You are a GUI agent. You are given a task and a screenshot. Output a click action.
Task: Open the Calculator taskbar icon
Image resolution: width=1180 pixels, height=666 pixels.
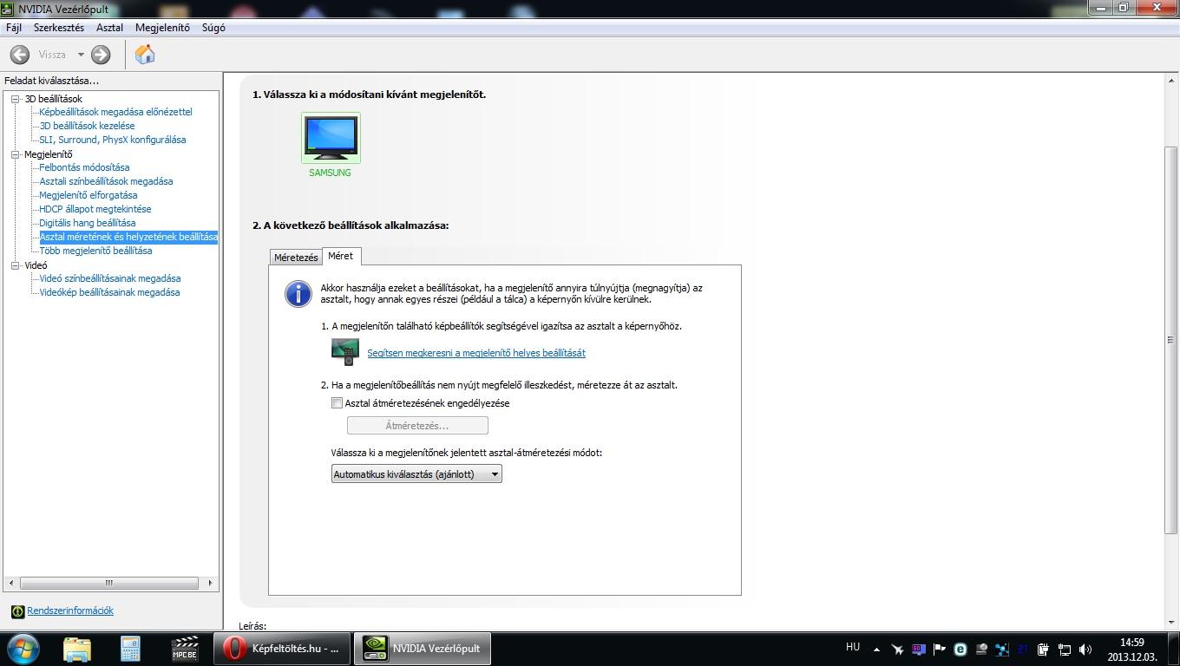130,649
